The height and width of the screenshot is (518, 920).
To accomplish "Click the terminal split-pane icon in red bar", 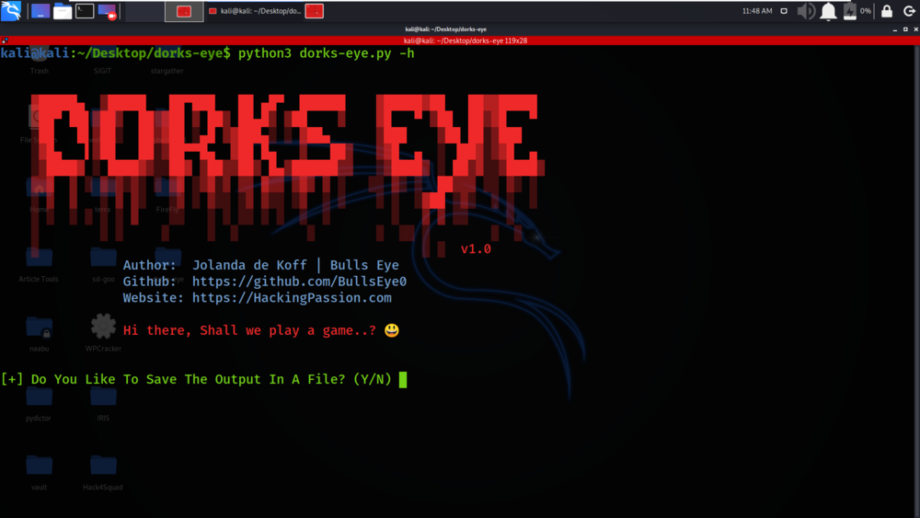I will coord(5,40).
